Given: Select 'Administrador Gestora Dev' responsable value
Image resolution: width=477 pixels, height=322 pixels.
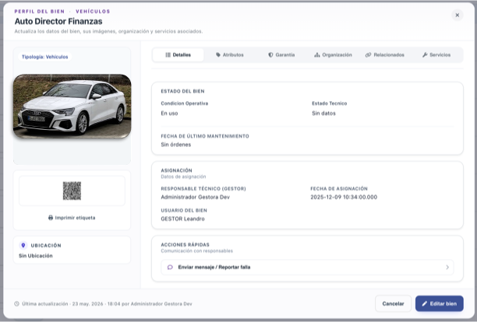Looking at the screenshot, I should click(196, 197).
